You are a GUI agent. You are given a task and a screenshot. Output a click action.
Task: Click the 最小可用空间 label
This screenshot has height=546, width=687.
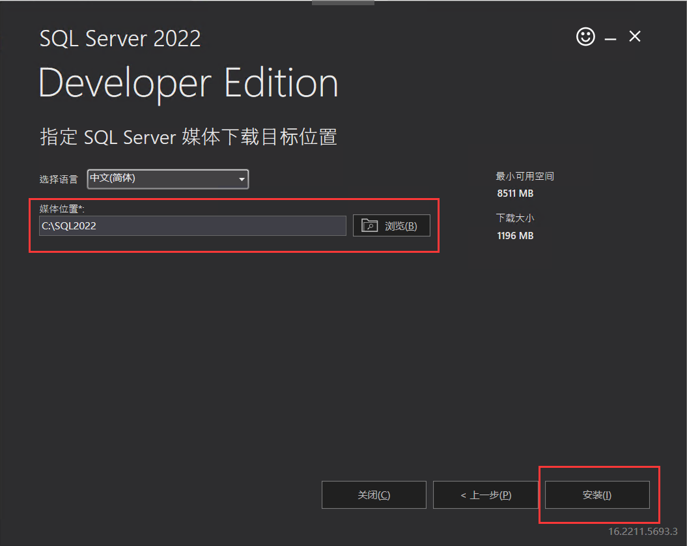point(525,177)
